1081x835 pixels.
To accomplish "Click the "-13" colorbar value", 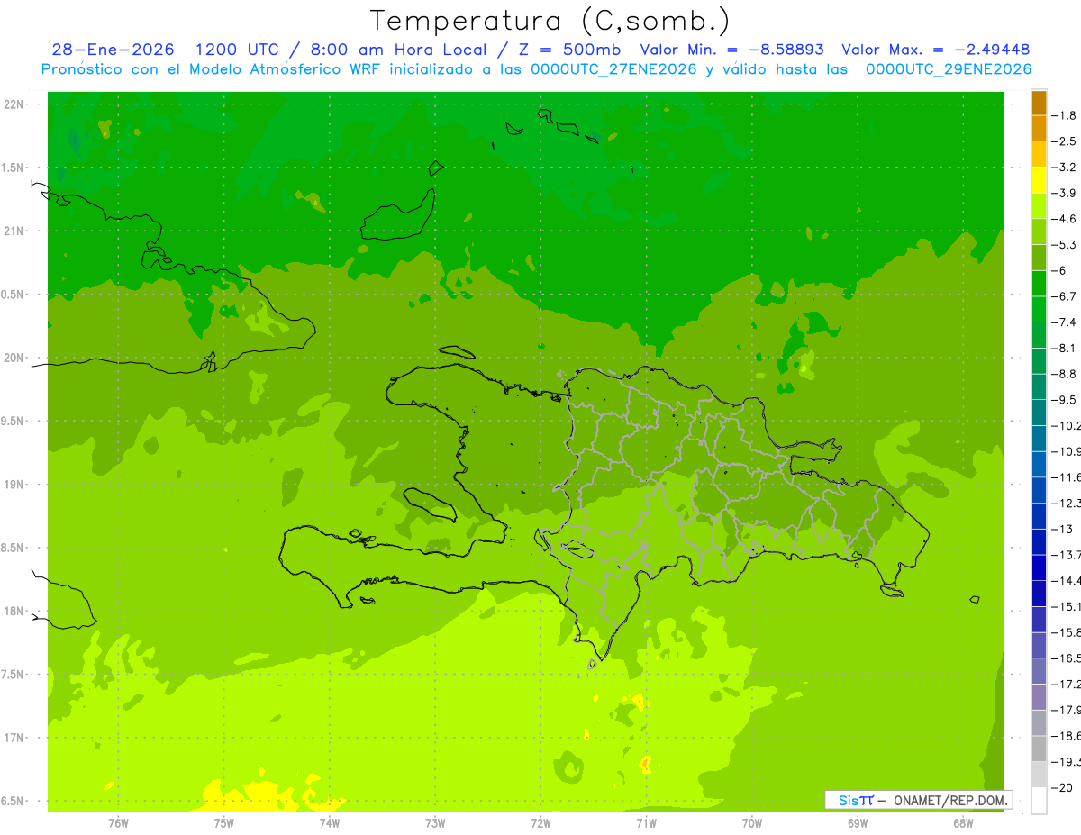I will [1063, 529].
